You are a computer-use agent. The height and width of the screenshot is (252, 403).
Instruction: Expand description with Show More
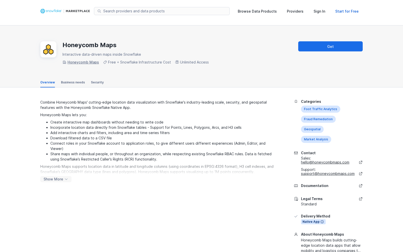coord(56,179)
